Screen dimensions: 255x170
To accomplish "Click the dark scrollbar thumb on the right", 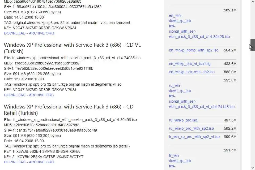I will pos(253,45).
